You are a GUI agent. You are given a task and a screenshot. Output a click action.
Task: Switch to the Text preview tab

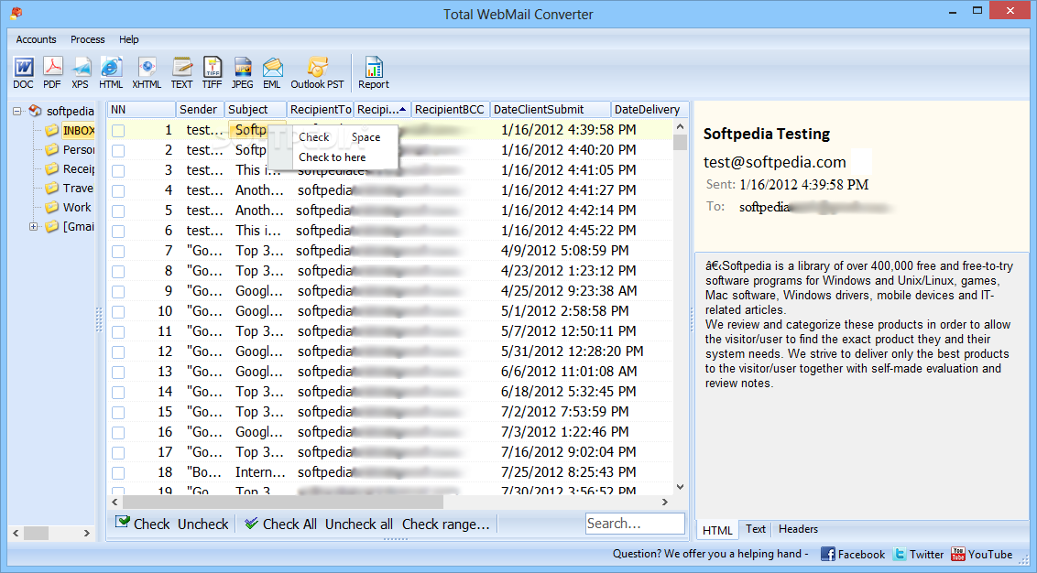click(755, 529)
